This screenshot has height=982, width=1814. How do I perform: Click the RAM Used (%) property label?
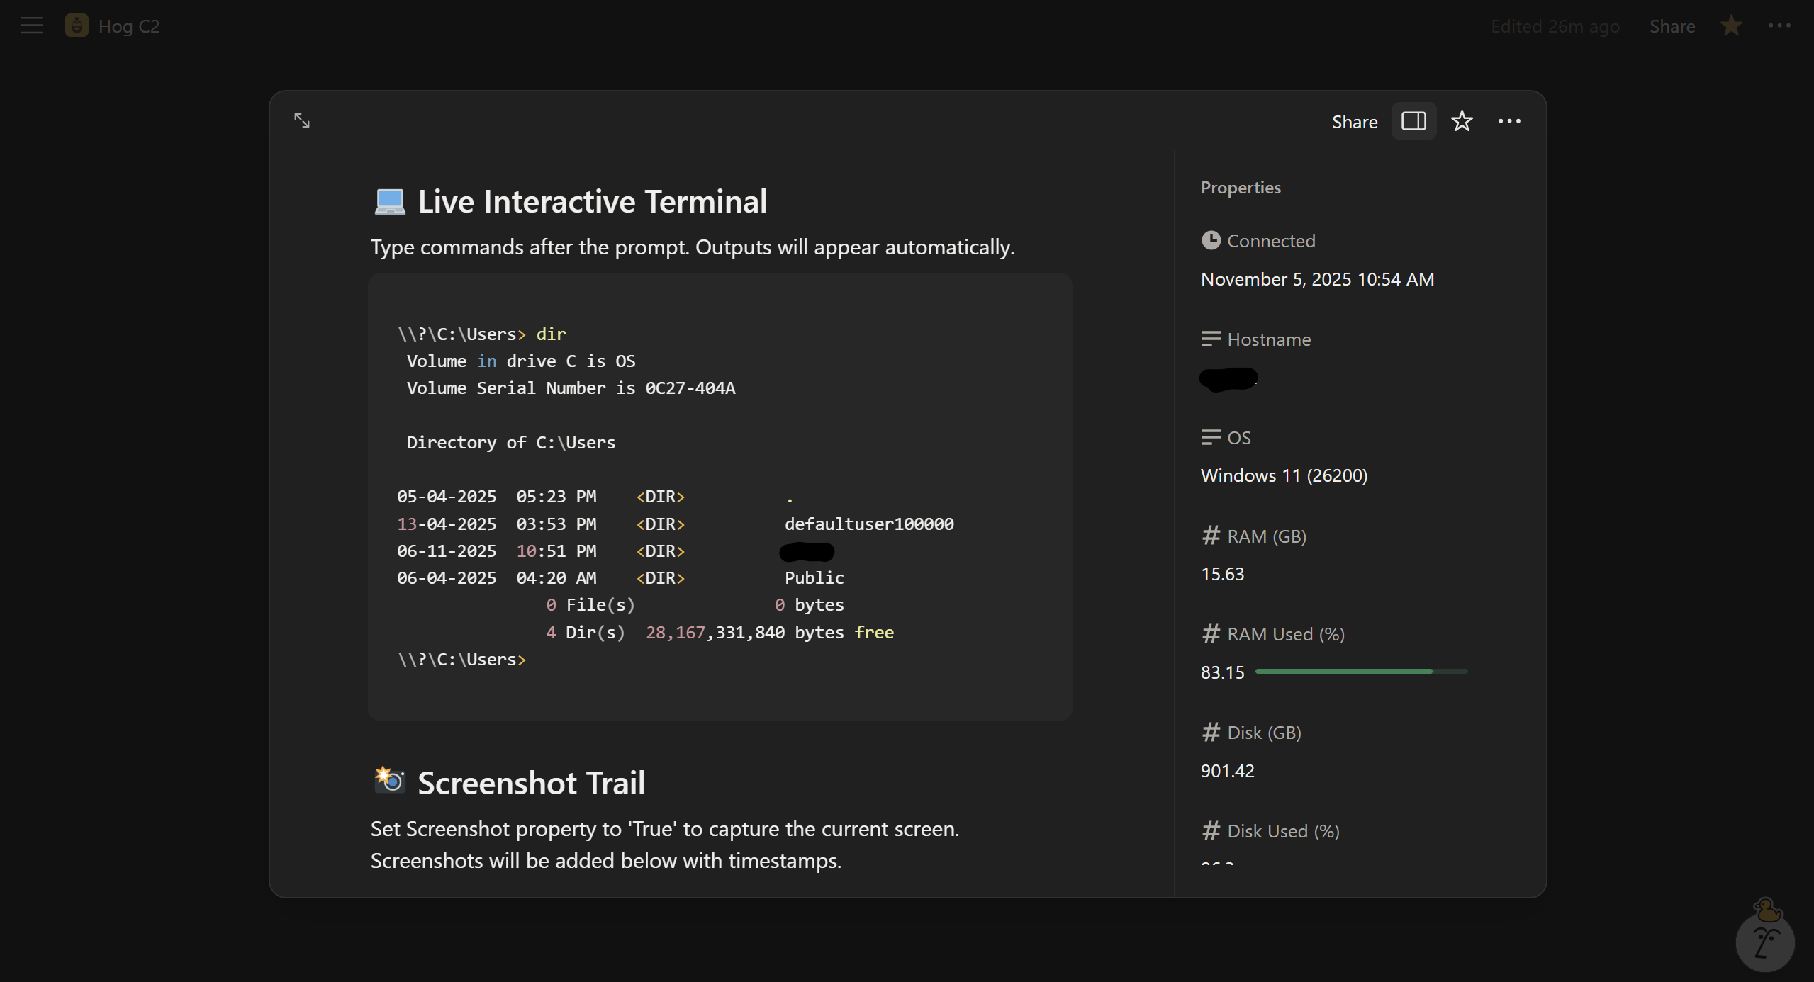pyautogui.click(x=1285, y=634)
